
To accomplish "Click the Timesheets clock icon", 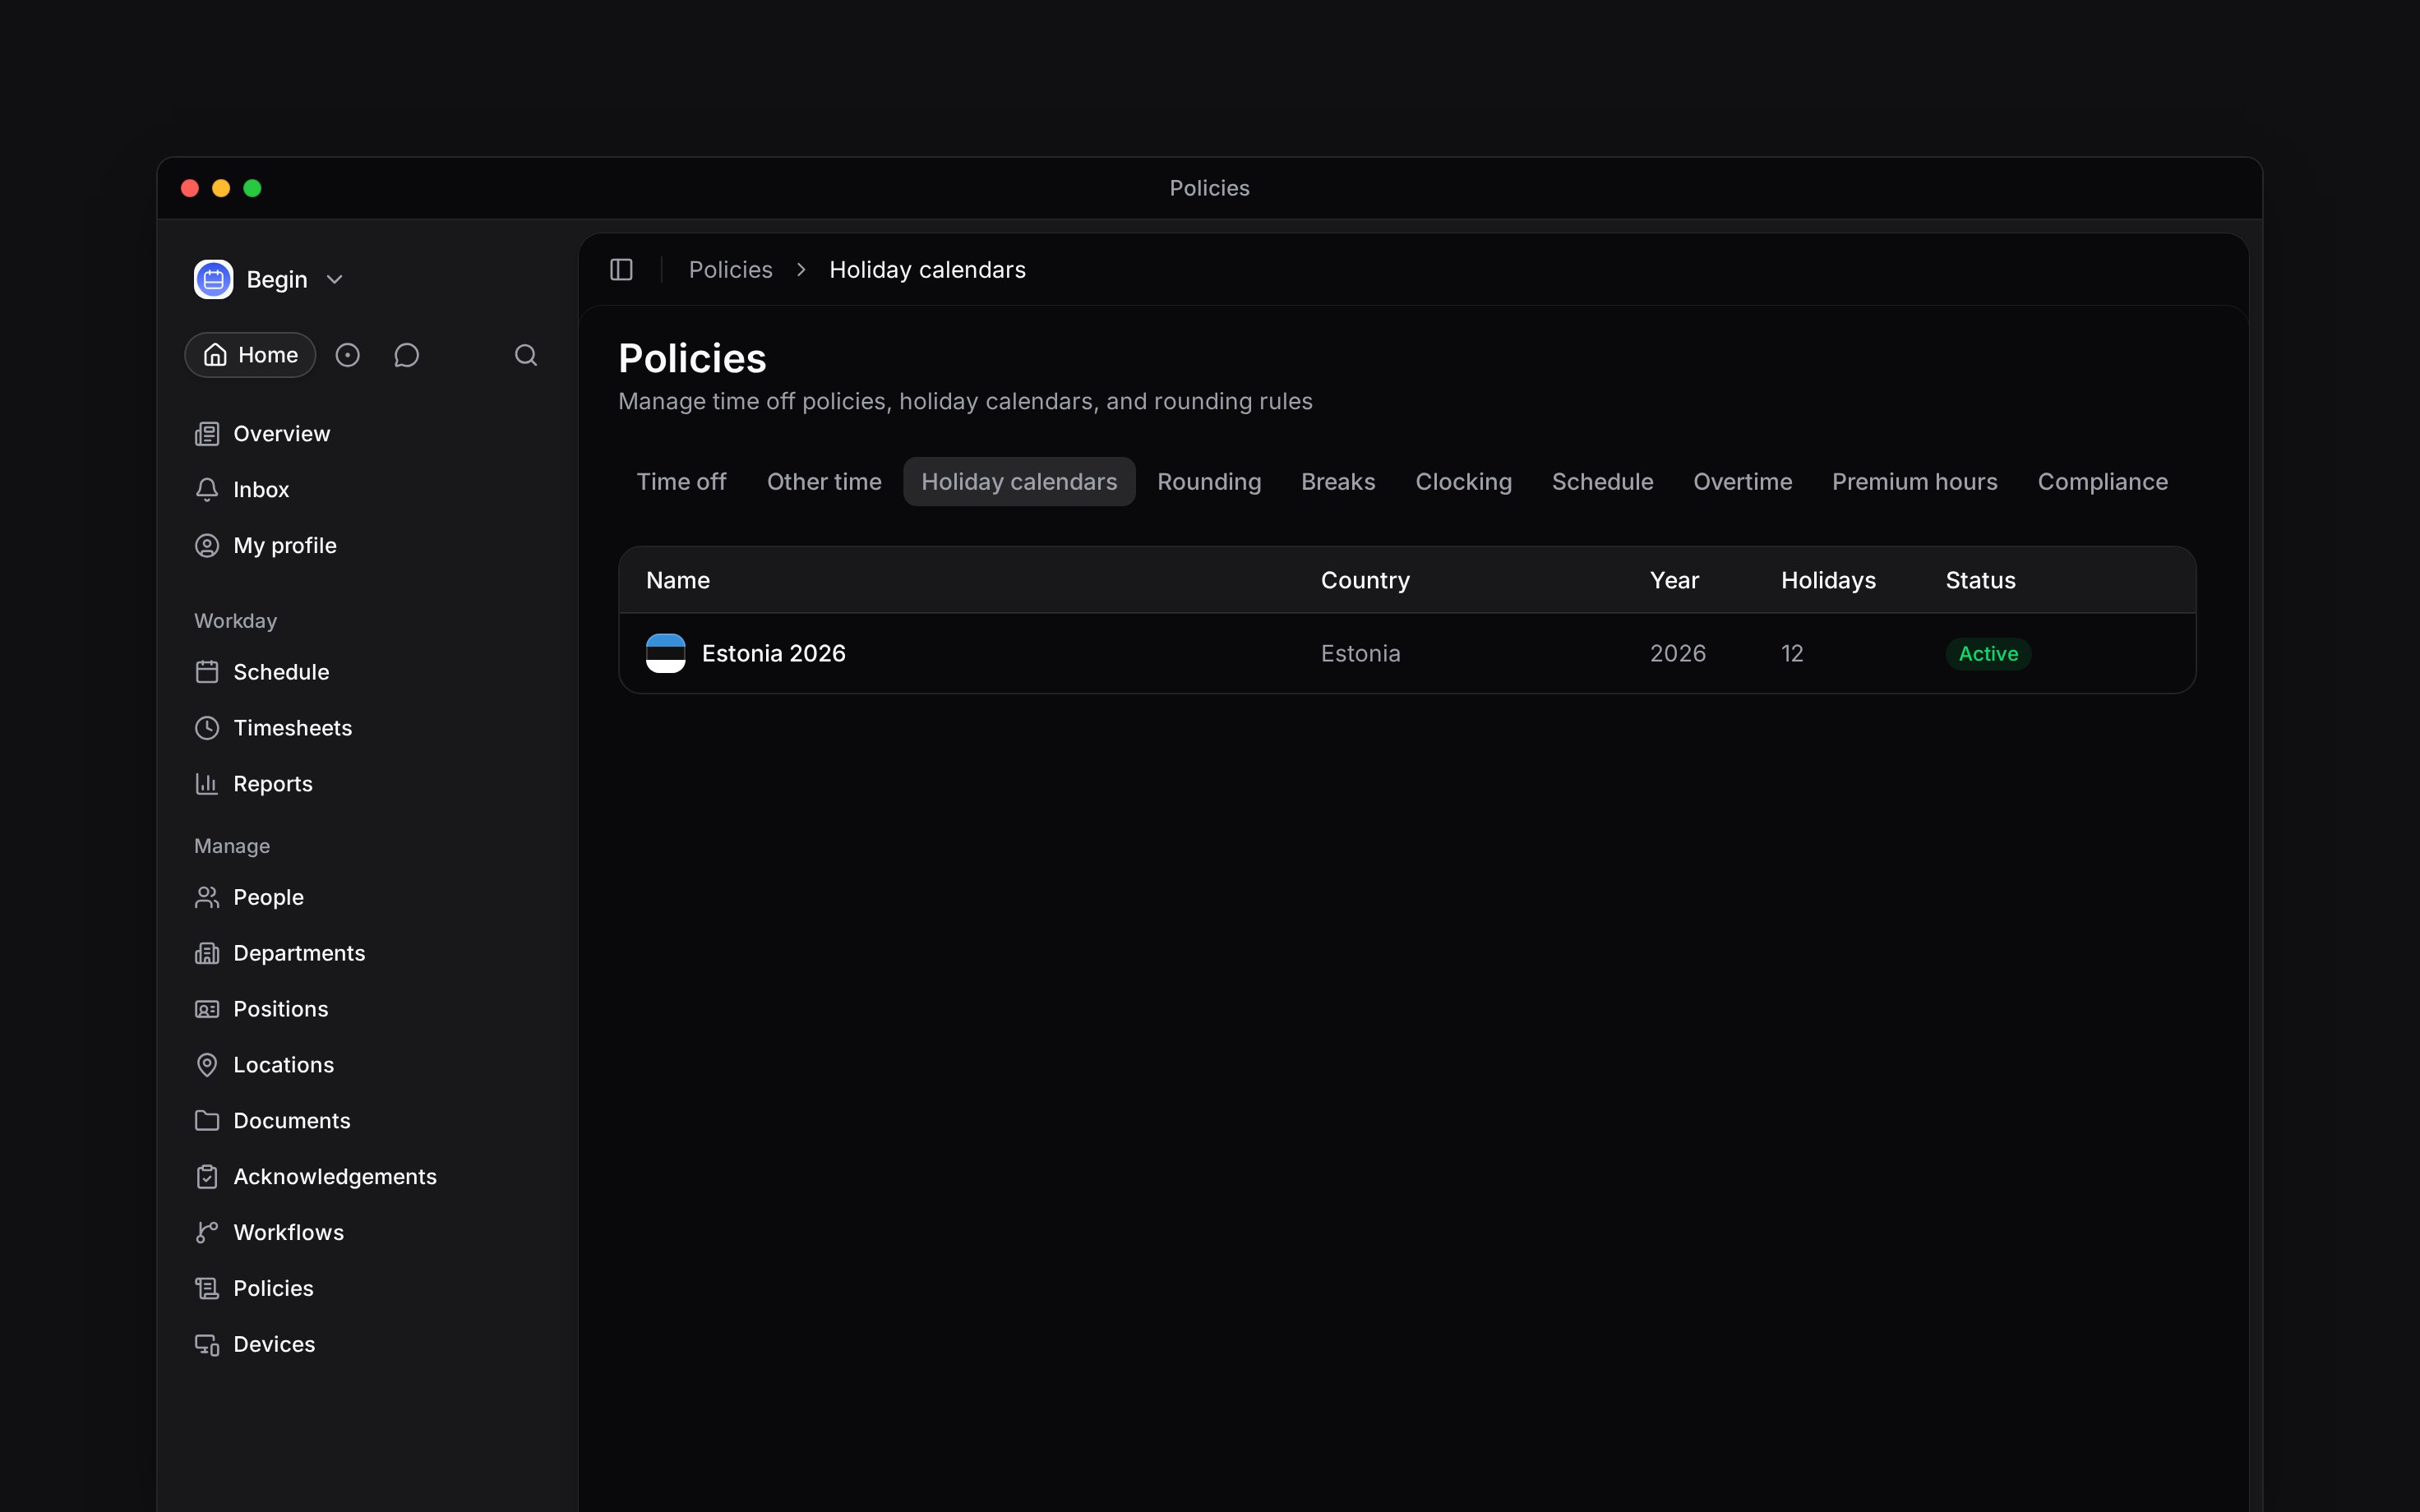I will pyautogui.click(x=207, y=728).
